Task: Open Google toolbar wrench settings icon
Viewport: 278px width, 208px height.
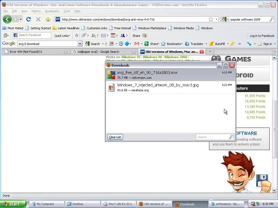Action: click(249, 44)
